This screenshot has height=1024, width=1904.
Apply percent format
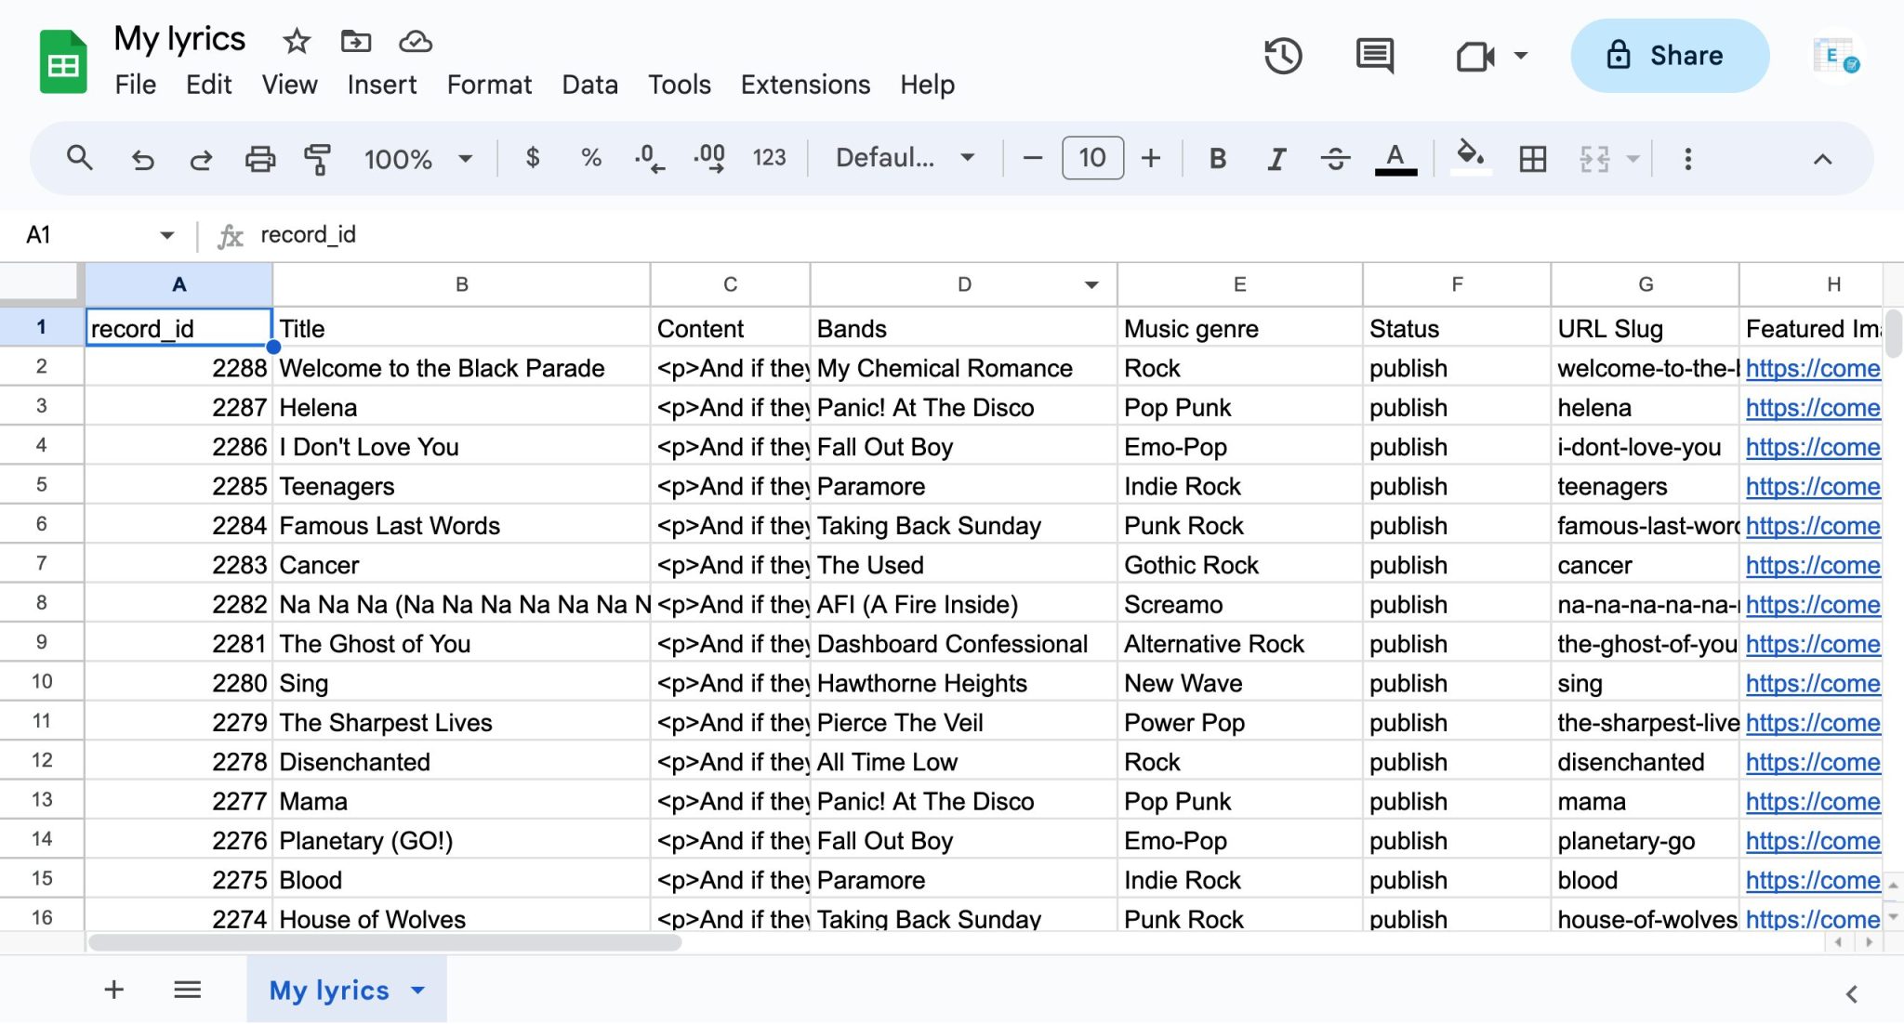(x=589, y=158)
